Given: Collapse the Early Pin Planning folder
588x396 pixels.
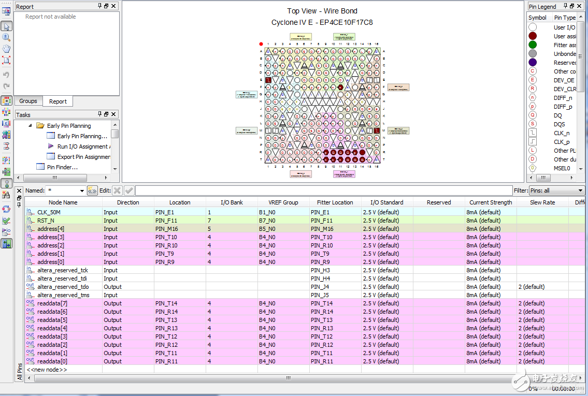Looking at the screenshot, I should pos(30,126).
